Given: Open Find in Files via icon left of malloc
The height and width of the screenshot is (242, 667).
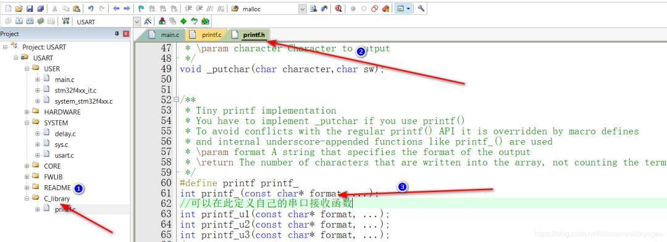Looking at the screenshot, I should (235, 9).
